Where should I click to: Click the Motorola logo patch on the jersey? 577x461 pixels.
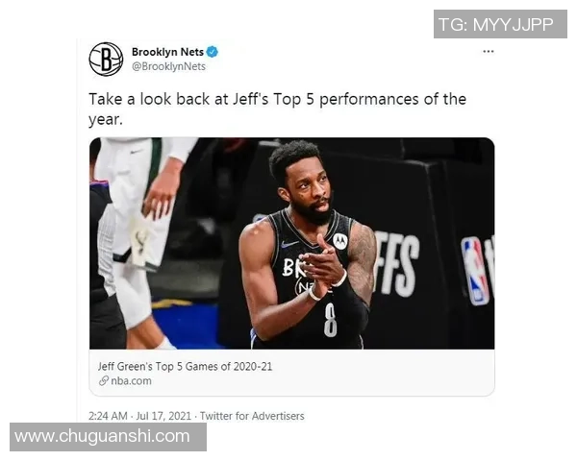(340, 241)
